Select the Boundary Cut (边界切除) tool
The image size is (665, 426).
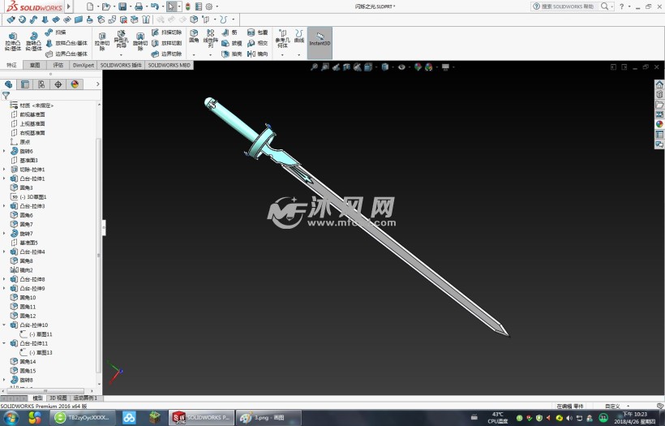167,54
